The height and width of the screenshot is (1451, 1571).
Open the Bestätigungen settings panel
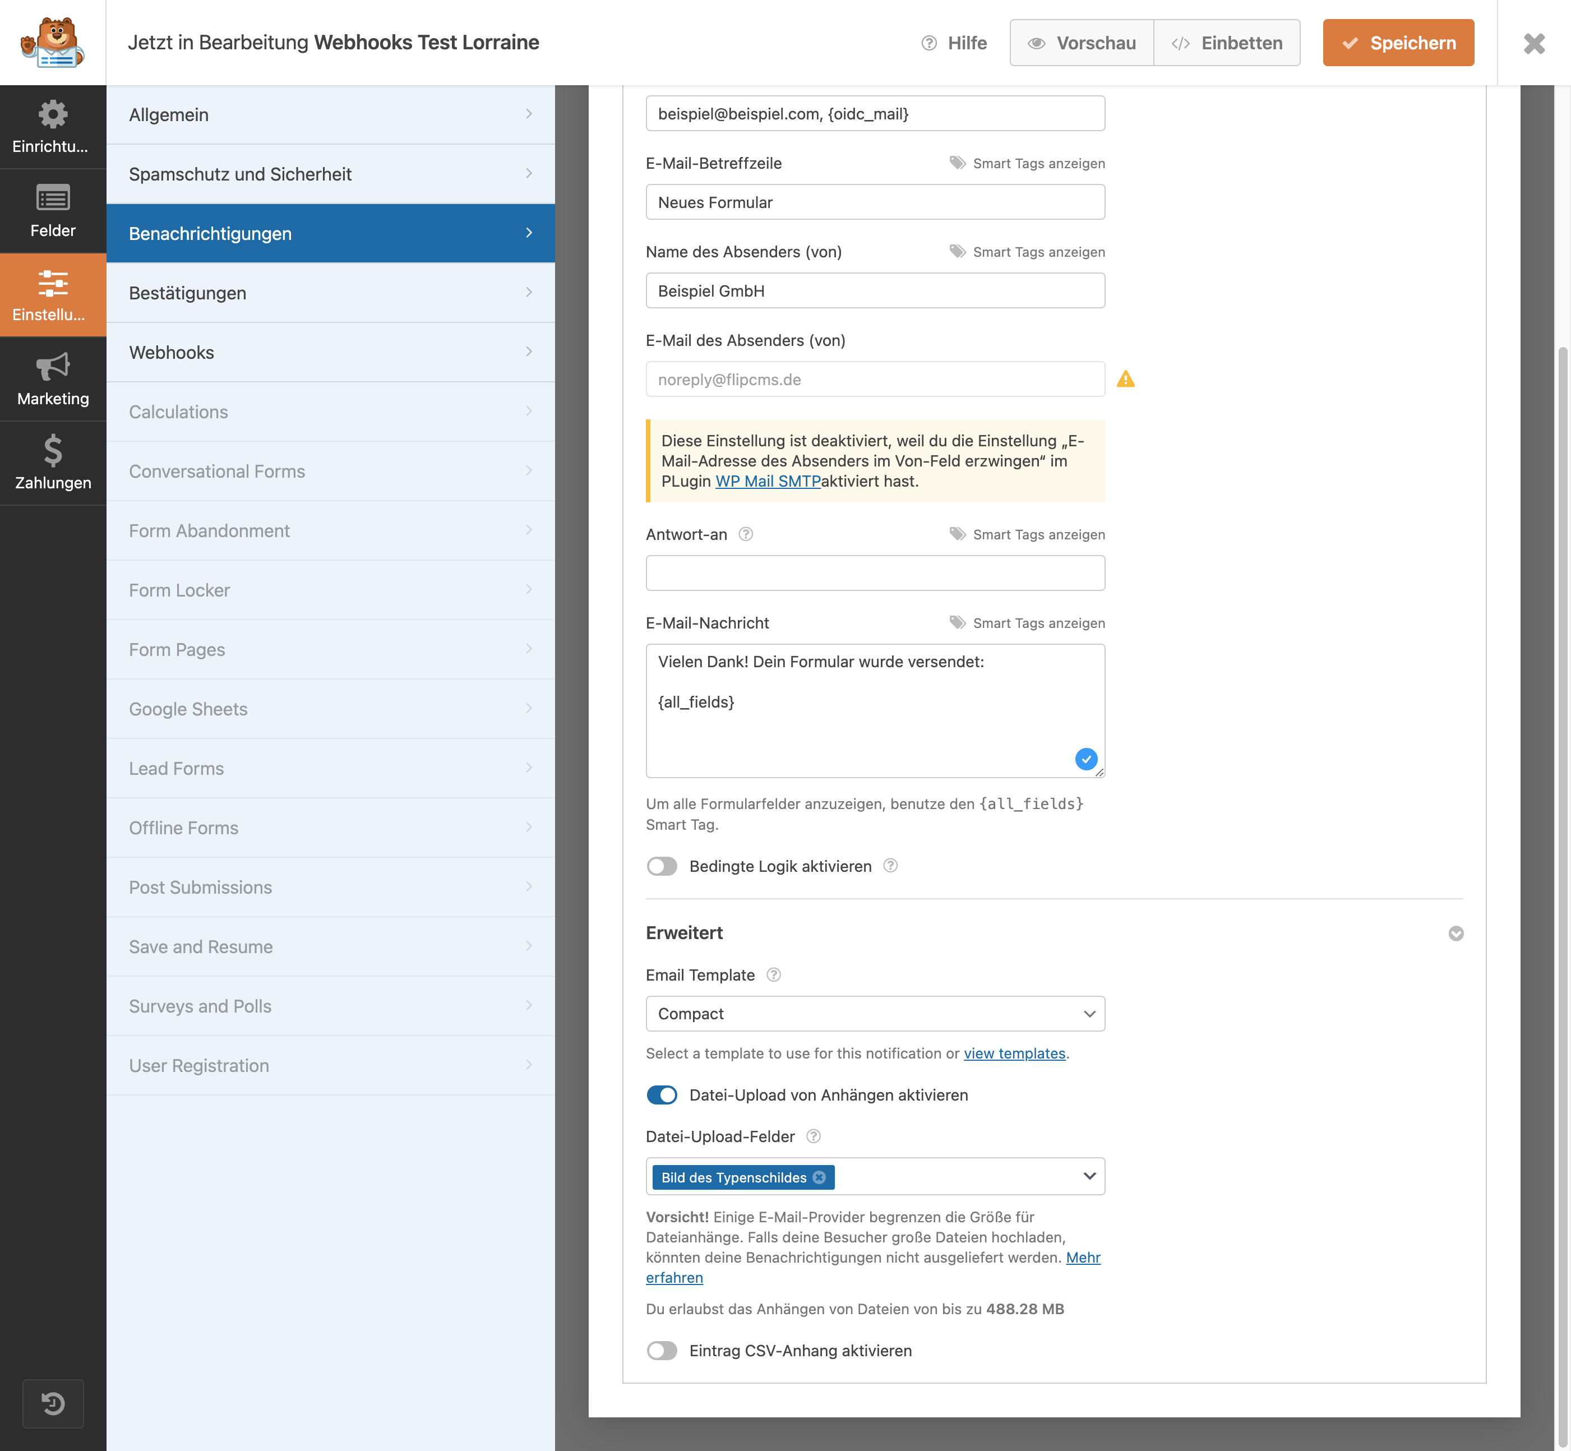(x=331, y=293)
